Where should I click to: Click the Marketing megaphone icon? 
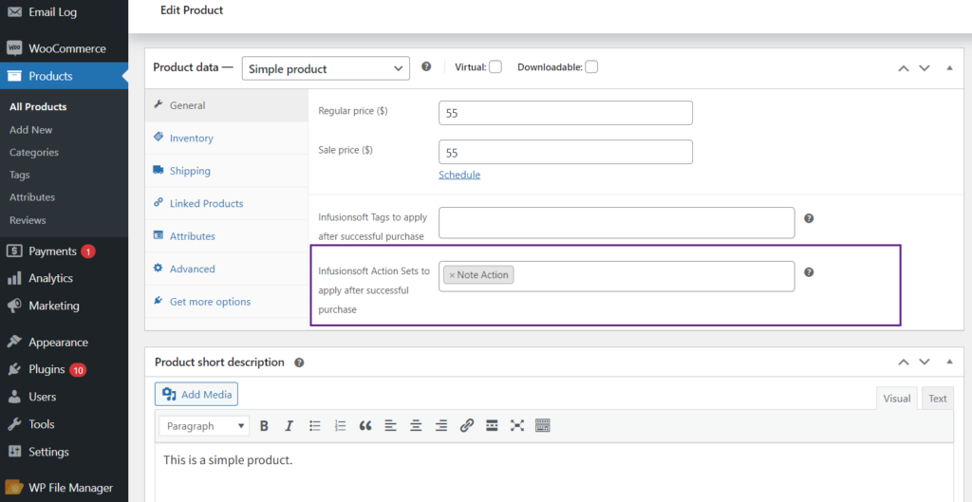(14, 306)
